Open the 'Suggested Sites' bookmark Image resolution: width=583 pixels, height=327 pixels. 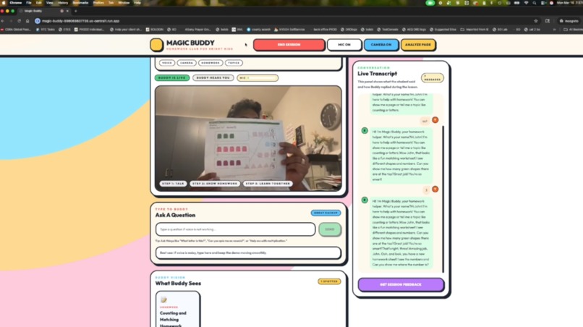click(443, 30)
